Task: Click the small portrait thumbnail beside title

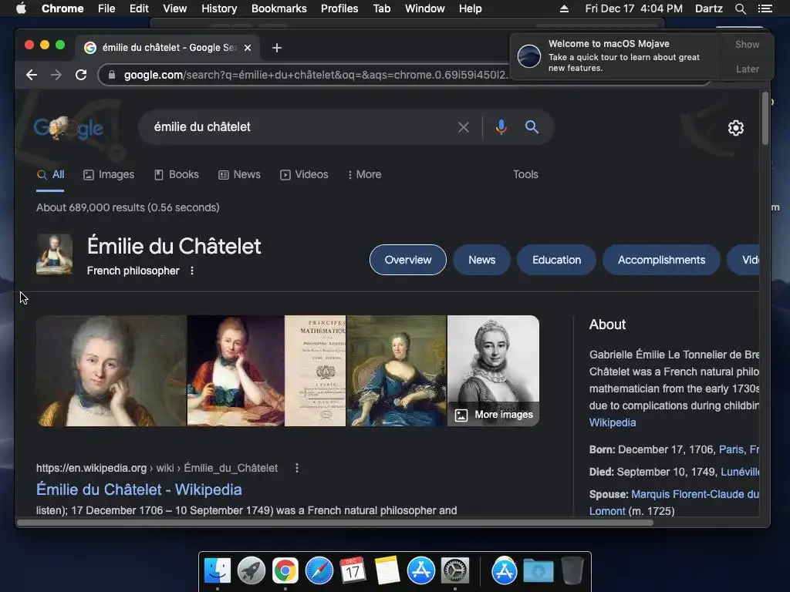Action: 55,254
